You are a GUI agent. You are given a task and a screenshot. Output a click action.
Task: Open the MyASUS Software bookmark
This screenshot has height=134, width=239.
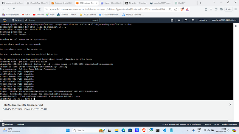coord(133,15)
